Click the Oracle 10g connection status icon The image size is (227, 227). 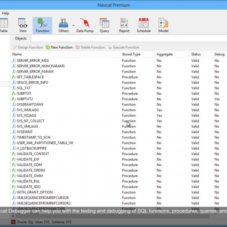click(13, 222)
